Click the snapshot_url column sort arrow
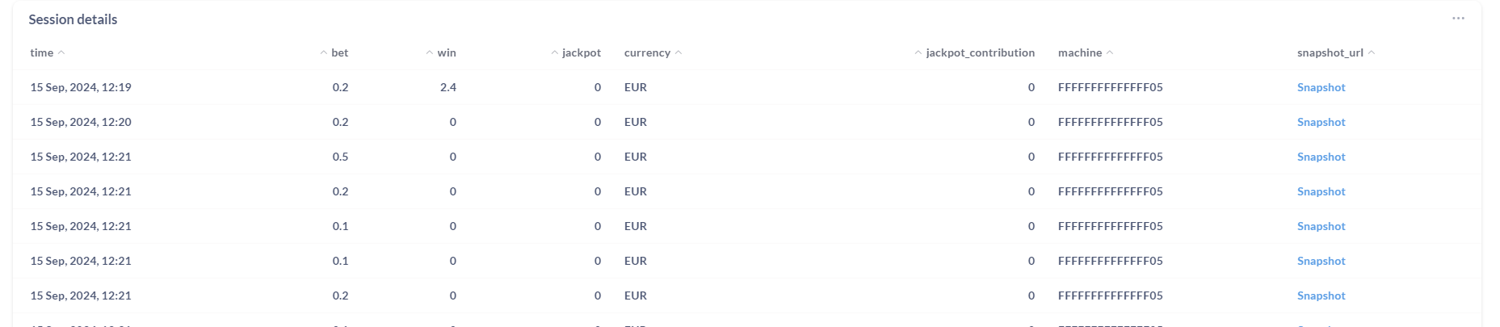 point(1372,53)
